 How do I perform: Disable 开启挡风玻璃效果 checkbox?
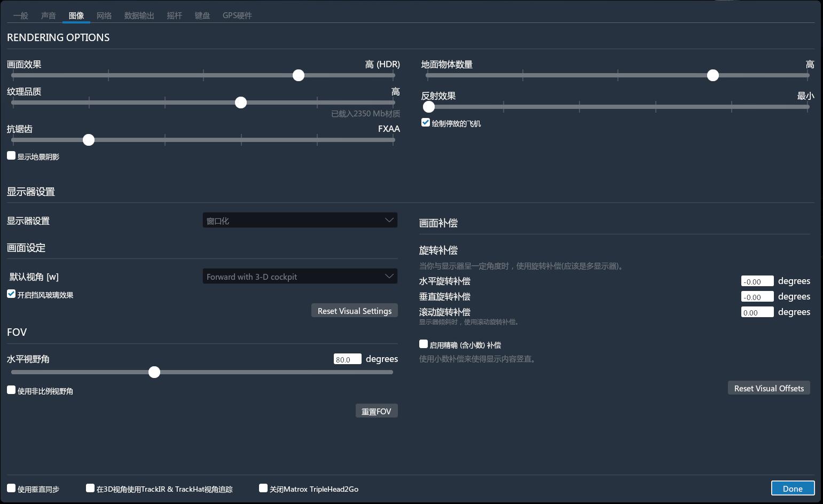11,294
